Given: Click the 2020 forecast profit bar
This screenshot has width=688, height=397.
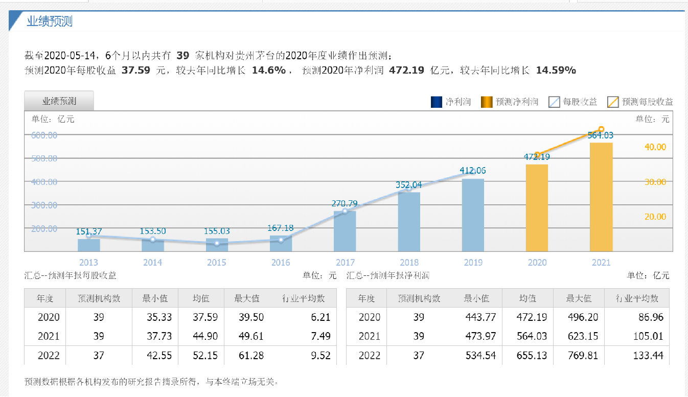Looking at the screenshot, I should pyautogui.click(x=537, y=207).
